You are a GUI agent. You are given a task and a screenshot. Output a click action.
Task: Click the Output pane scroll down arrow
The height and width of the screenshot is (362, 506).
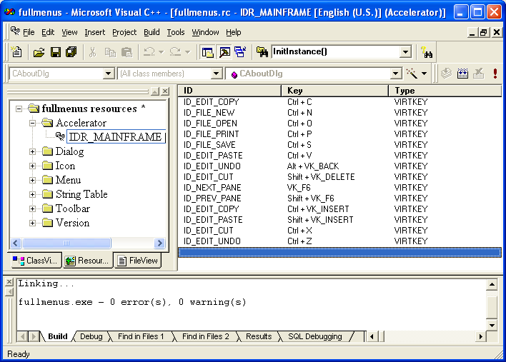(x=492, y=325)
